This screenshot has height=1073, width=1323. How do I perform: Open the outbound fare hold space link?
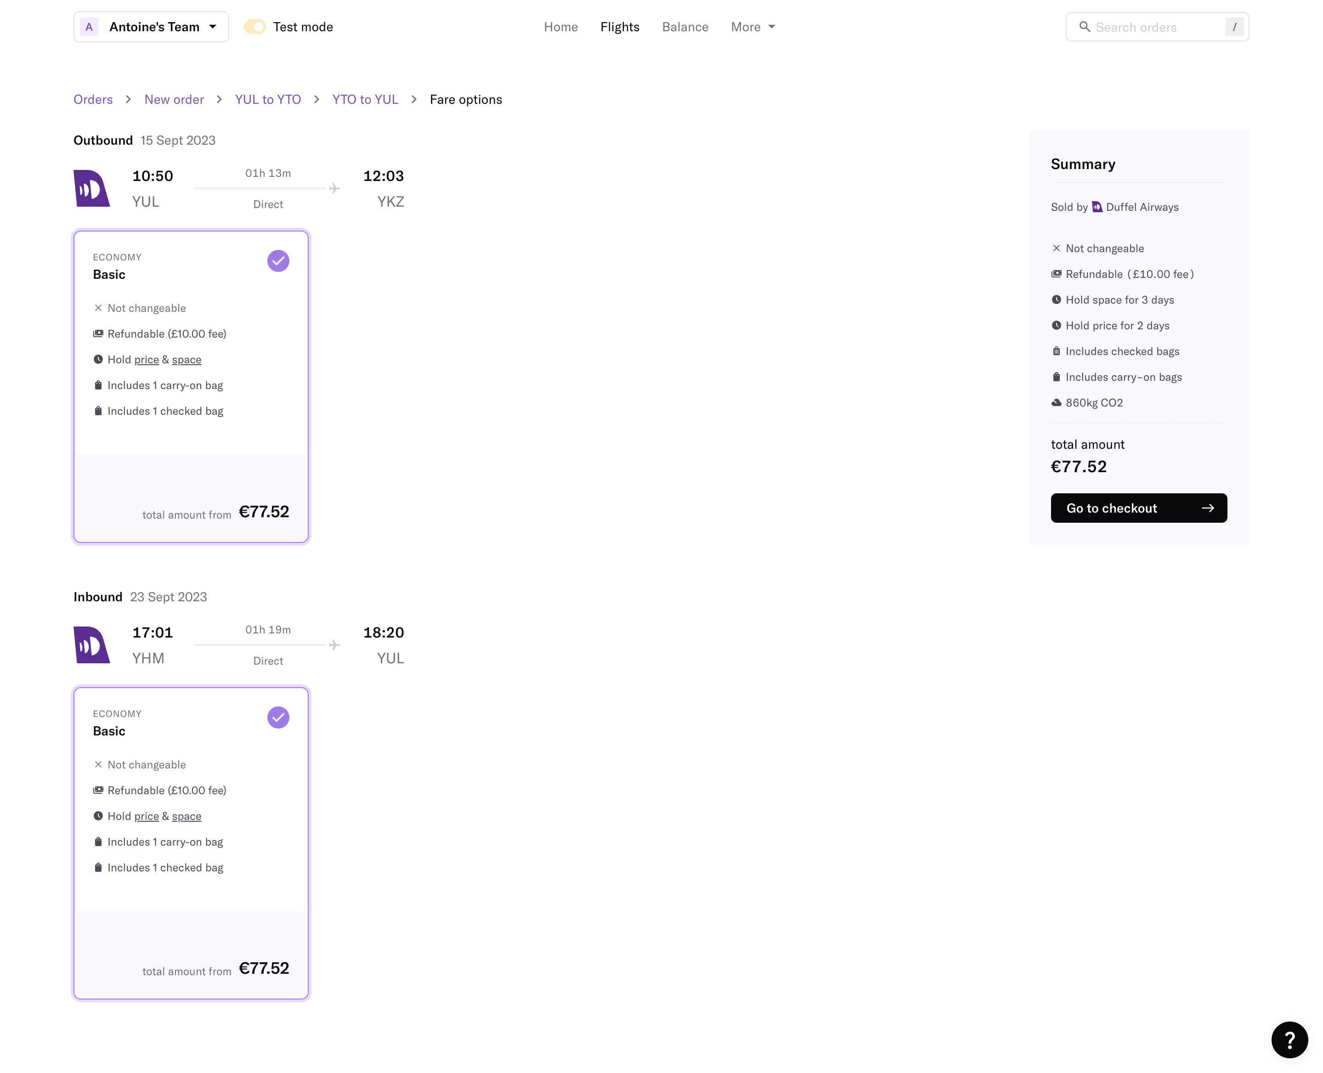tap(187, 360)
